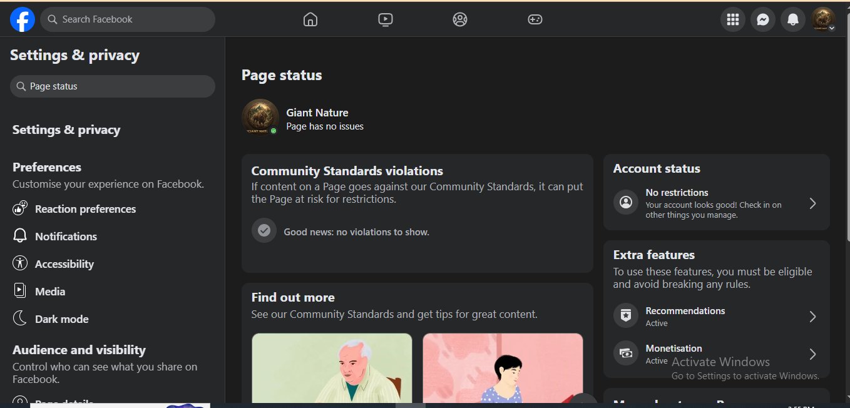Viewport: 850px width, 408px height.
Task: Click the Settings & privacy subheading
Action: pyautogui.click(x=66, y=130)
